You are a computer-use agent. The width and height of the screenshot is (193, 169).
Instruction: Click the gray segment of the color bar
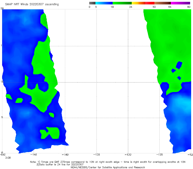(x=92, y=3)
